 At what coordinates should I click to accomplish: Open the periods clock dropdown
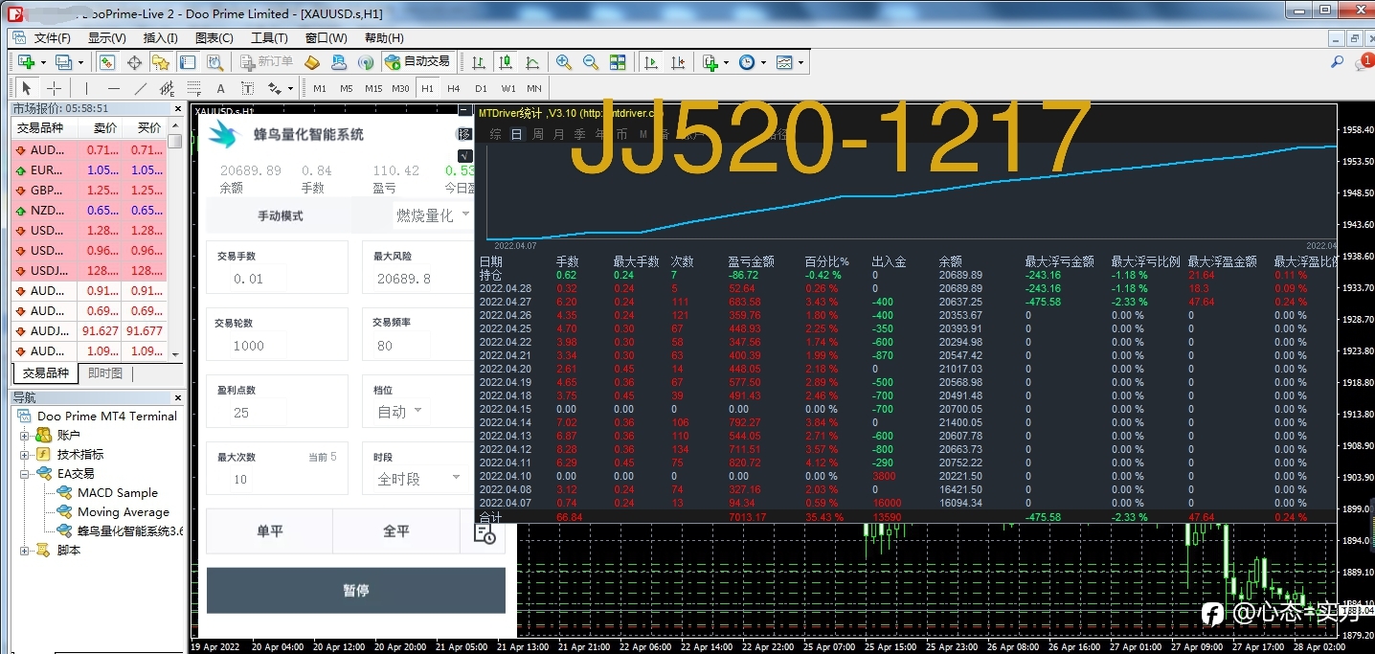coord(763,62)
